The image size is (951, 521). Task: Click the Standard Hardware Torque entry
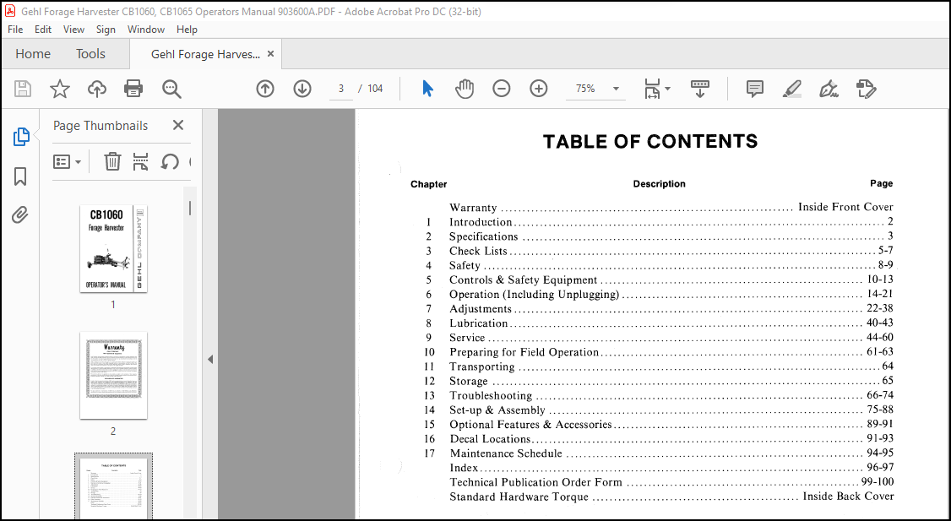[519, 497]
